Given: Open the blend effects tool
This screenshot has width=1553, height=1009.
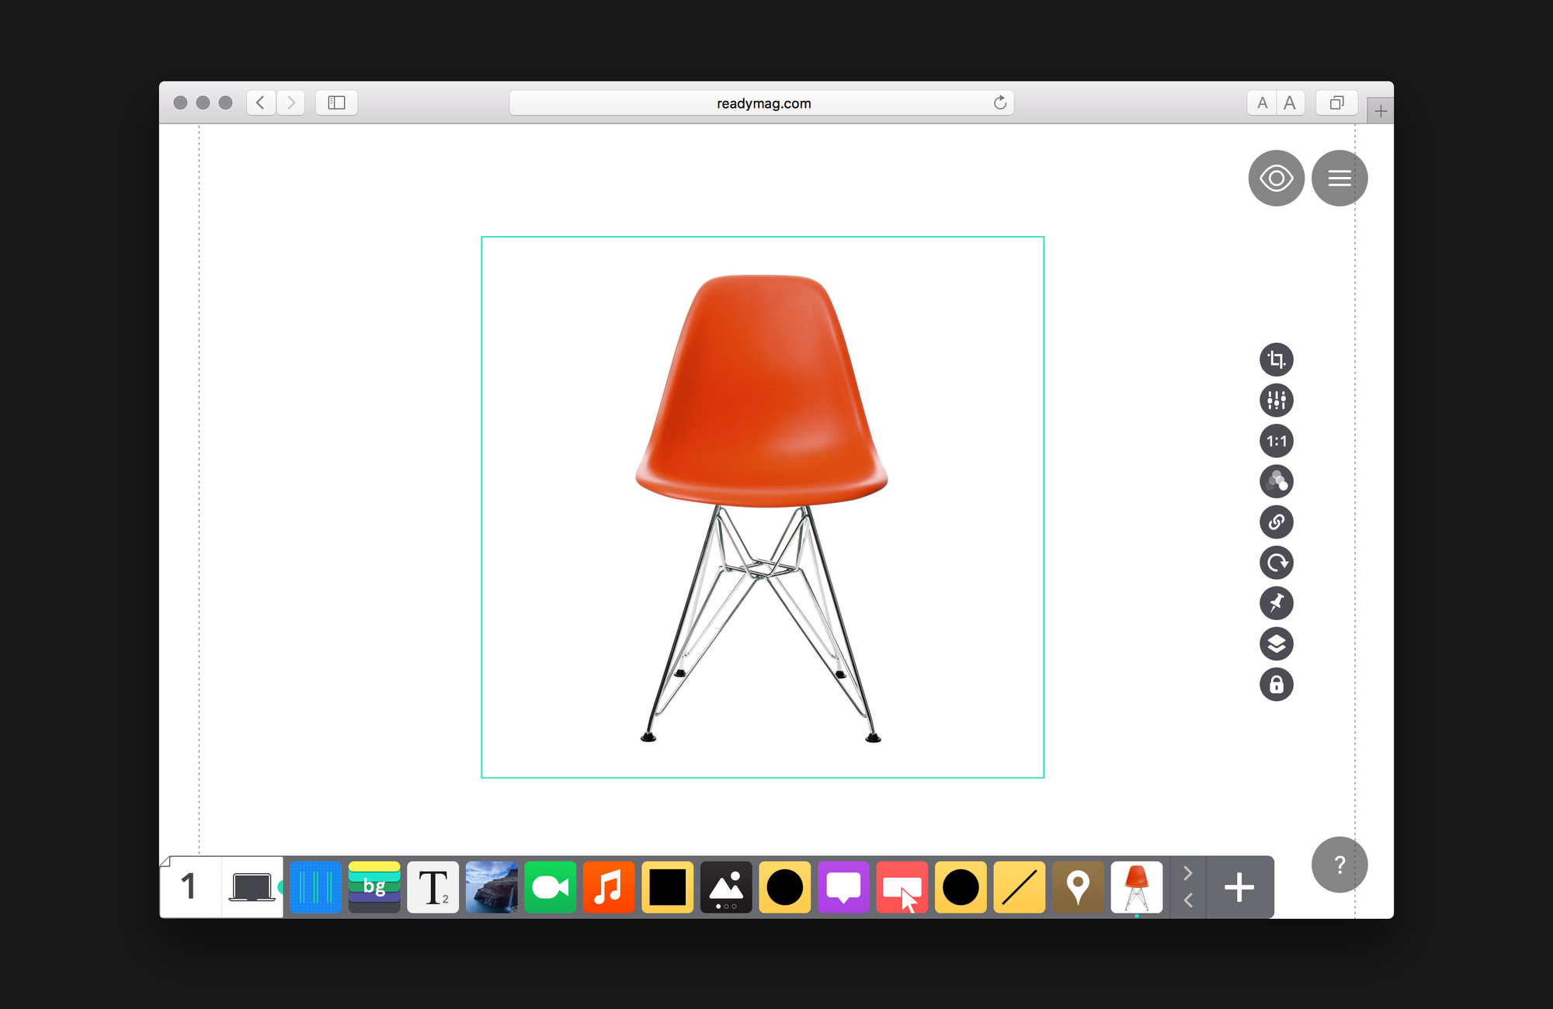Looking at the screenshot, I should (x=1276, y=481).
